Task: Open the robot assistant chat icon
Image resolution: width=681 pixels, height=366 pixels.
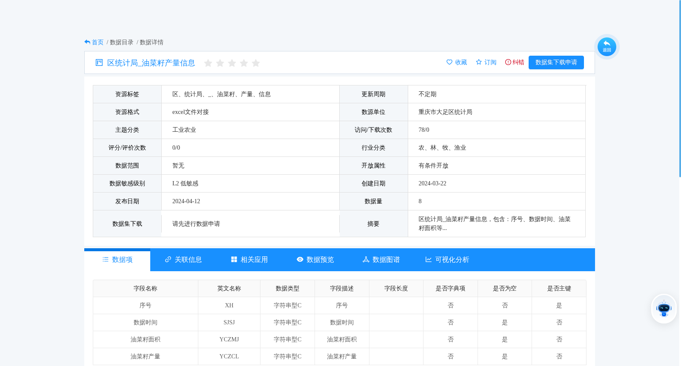Action: click(664, 309)
